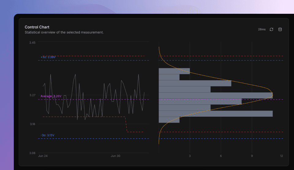Click the histogram axis label 6
This screenshot has height=170, width=294.
pos(221,156)
